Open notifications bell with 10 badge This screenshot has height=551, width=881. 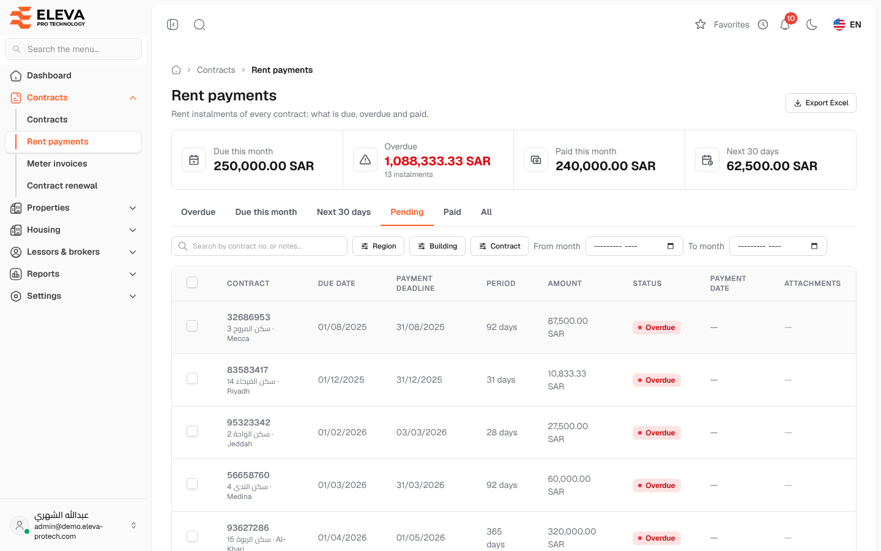click(786, 24)
